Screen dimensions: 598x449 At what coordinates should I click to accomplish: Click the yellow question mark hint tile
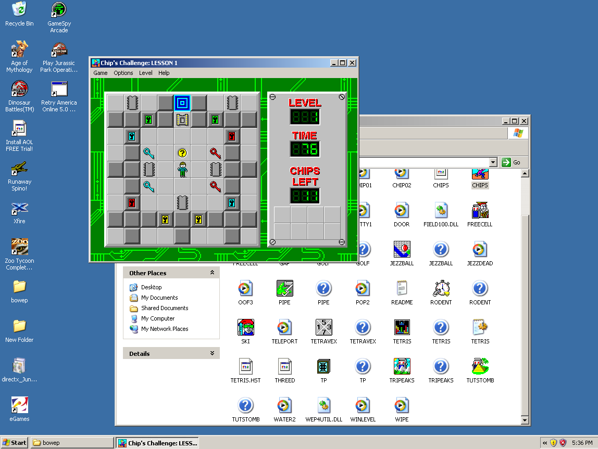182,153
